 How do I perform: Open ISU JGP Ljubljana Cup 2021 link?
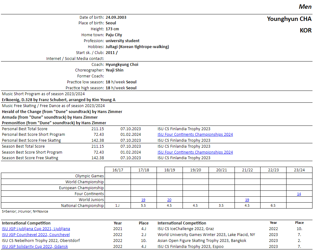coord(36,229)
